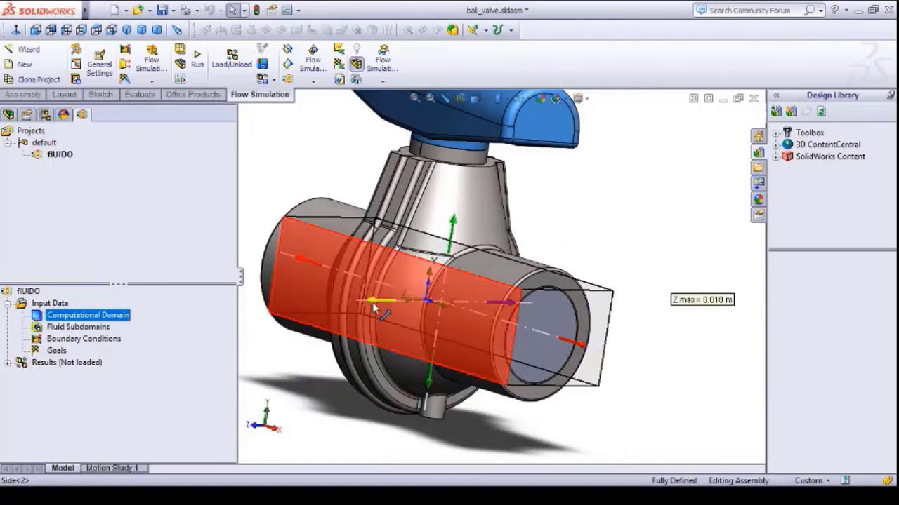Click the Zoom to Fit magnifier icon

tap(415, 98)
